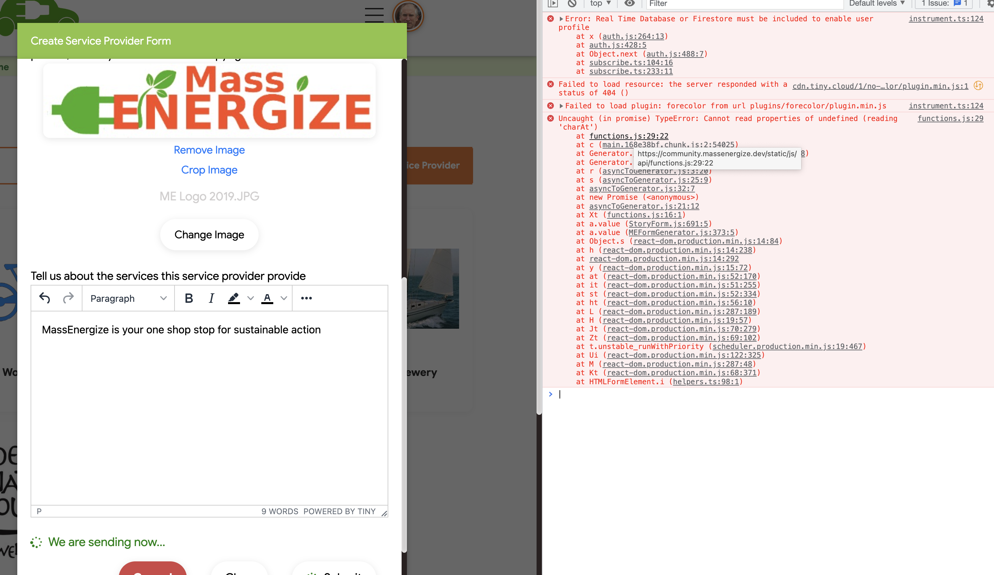
Task: Click the 1 Issue notification
Action: pos(943,4)
